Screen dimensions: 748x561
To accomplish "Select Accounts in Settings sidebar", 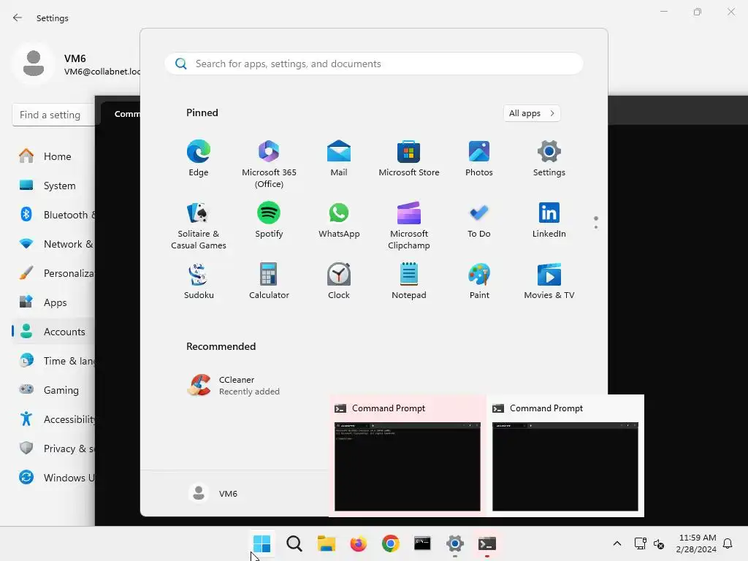I will click(53, 332).
